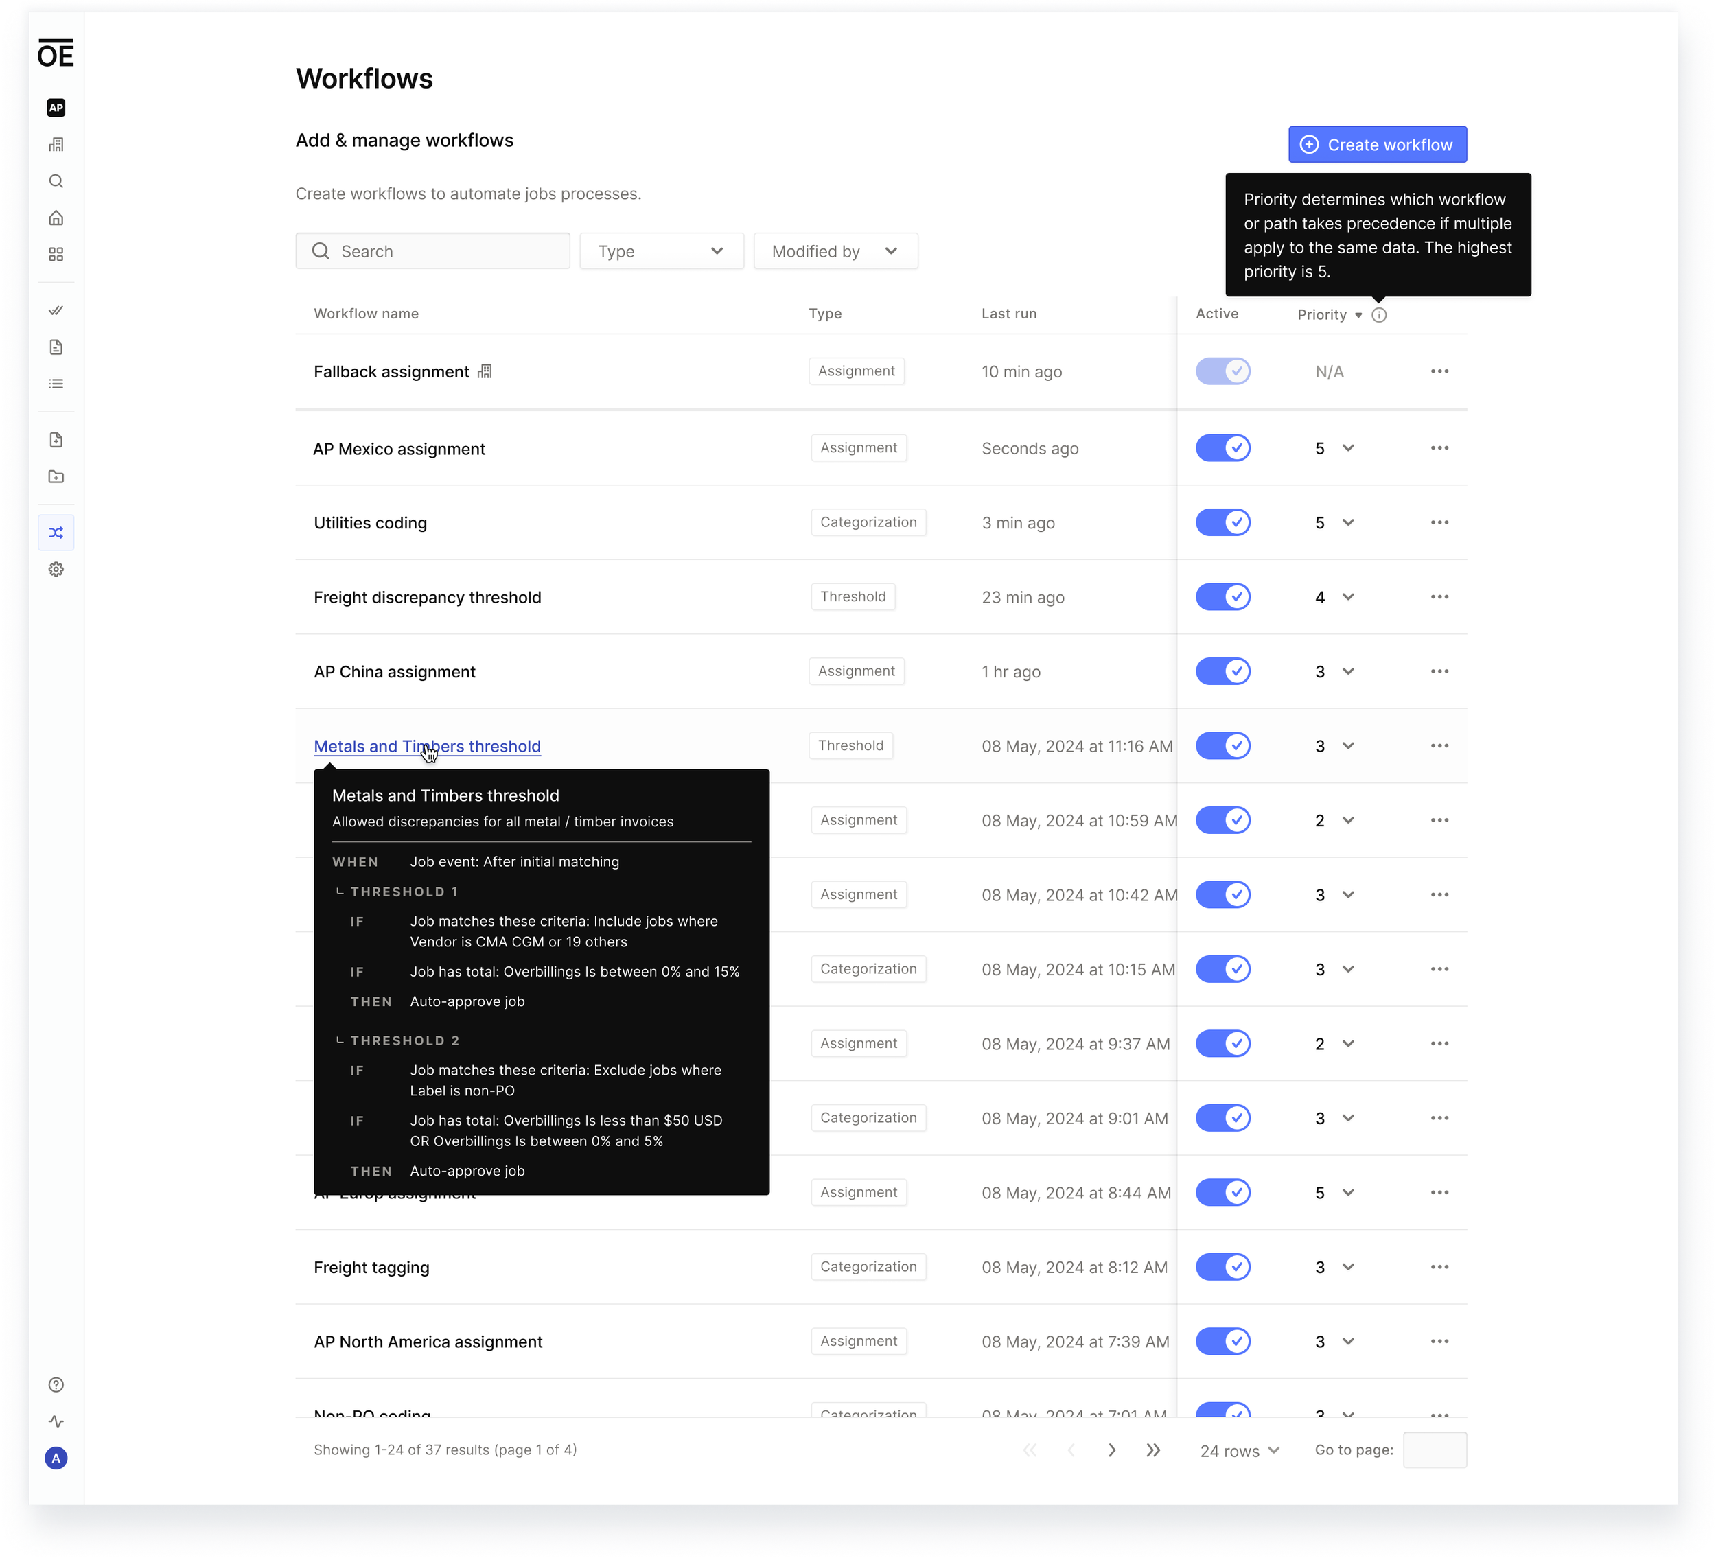The width and height of the screenshot is (1716, 1560).
Task: Click the activity pulse icon in sidebar
Action: 56,1421
